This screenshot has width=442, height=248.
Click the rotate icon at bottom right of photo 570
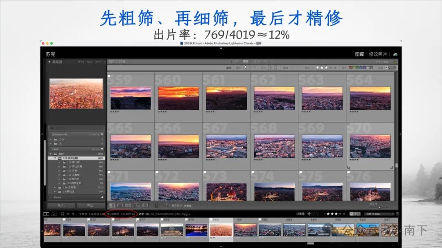(392, 168)
